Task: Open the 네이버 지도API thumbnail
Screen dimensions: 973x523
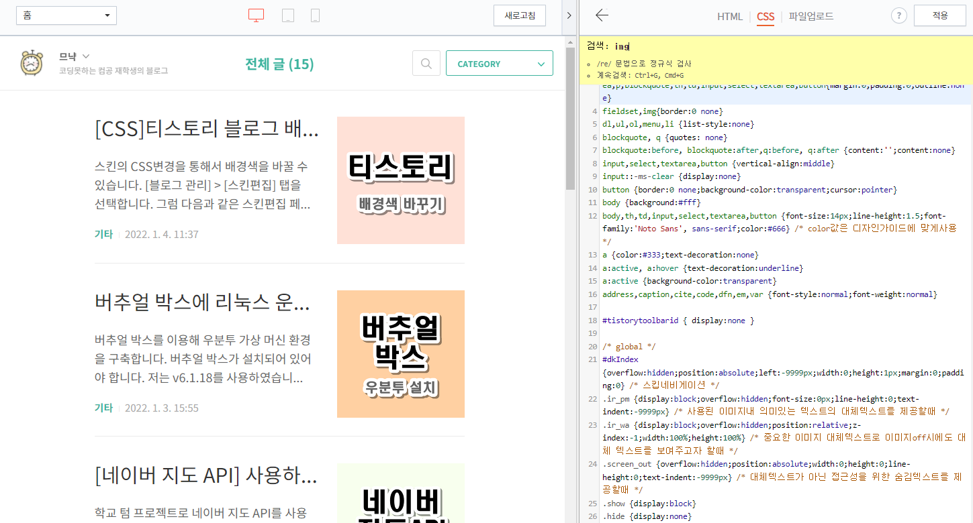Action: point(401,493)
